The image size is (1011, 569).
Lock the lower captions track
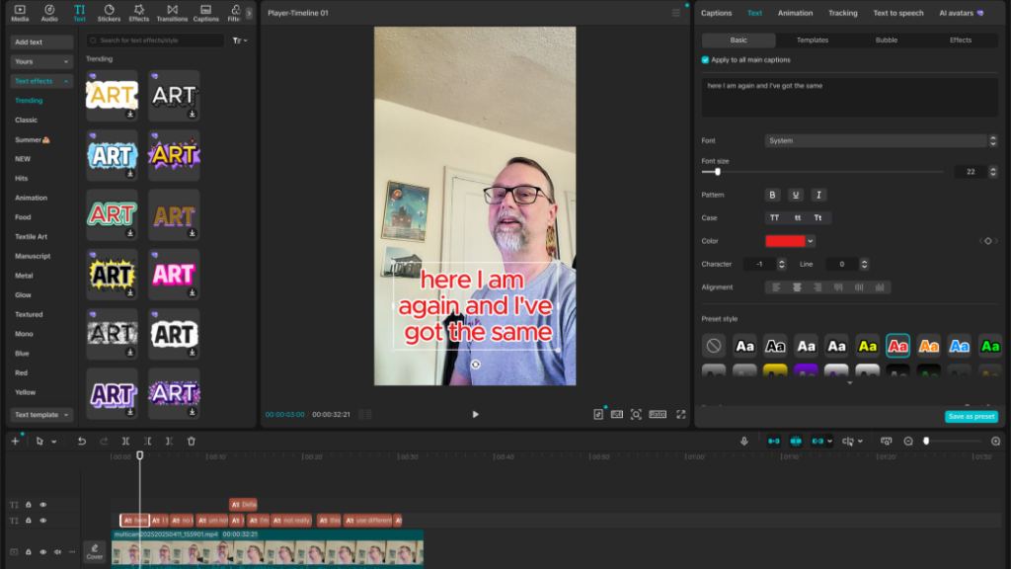[29, 521]
